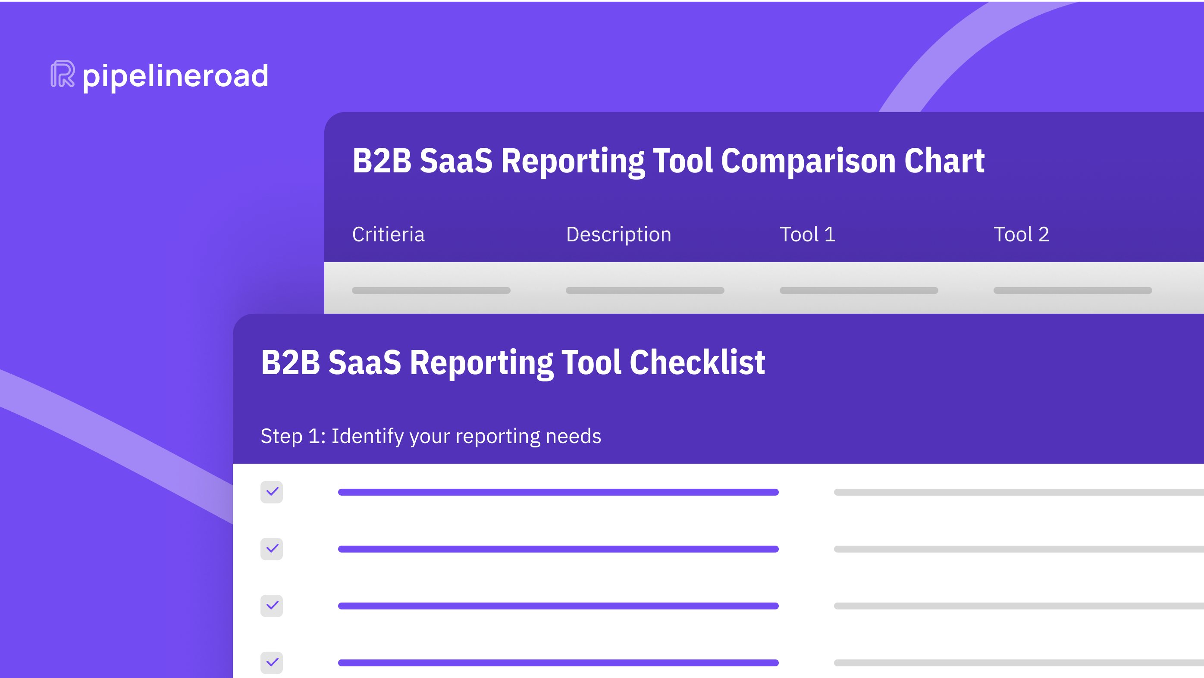
Task: Click third purple checklist item line
Action: coord(558,606)
